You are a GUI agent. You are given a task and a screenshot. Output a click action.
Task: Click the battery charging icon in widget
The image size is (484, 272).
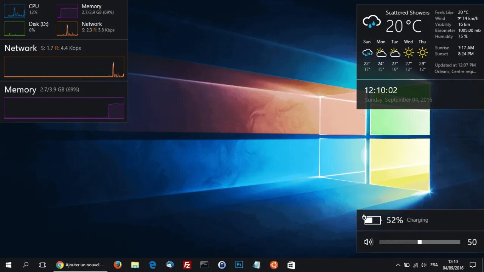coord(372,220)
